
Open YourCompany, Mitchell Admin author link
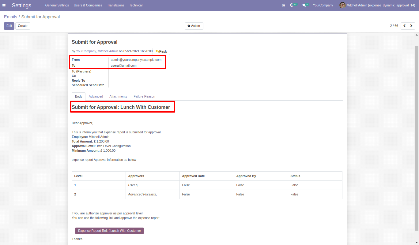click(x=97, y=51)
